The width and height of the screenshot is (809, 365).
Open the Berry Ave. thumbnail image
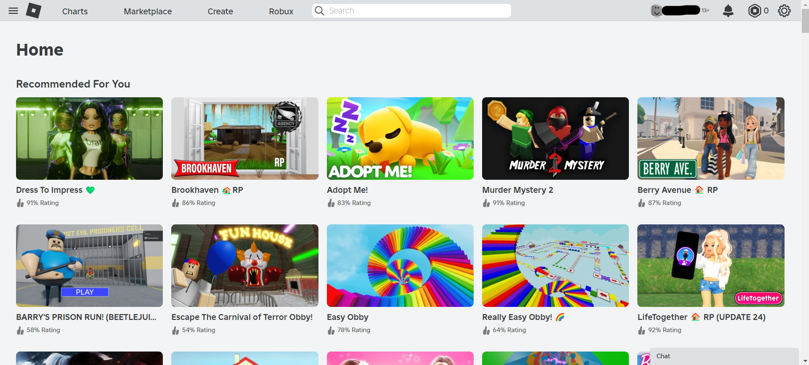(711, 139)
